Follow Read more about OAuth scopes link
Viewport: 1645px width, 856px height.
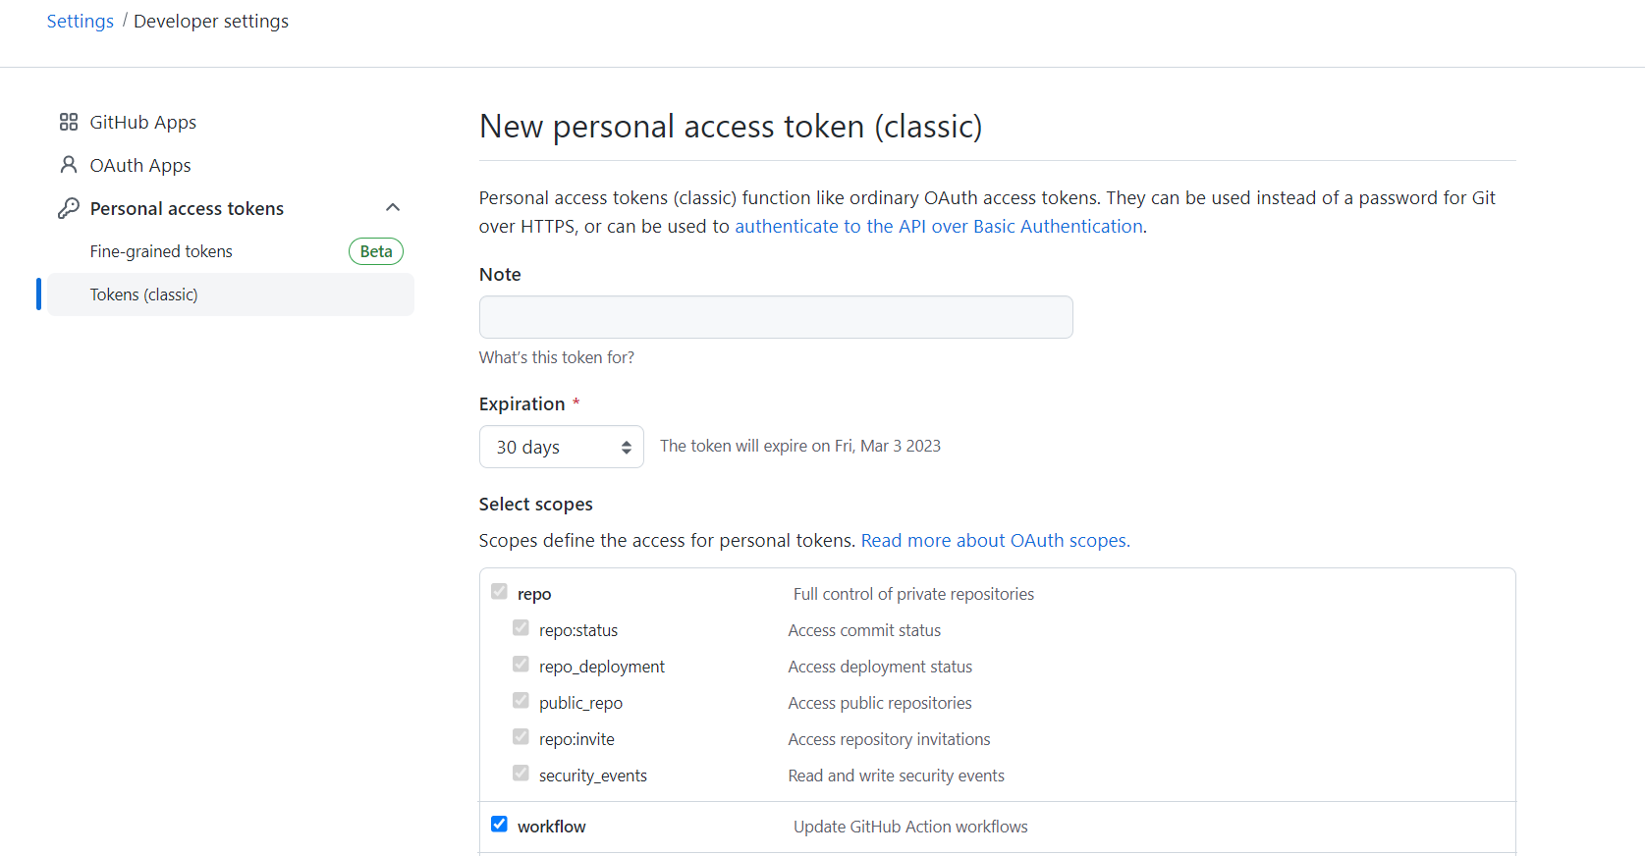[x=996, y=541]
